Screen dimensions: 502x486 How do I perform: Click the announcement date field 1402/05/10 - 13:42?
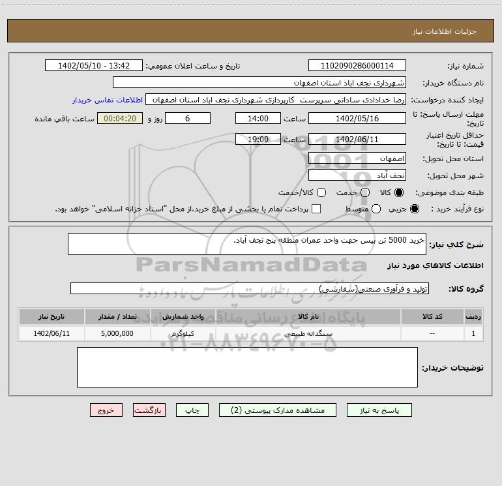(94, 65)
